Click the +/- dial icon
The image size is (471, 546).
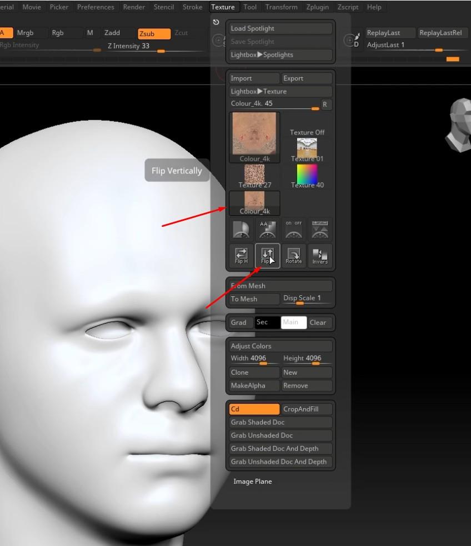320,230
